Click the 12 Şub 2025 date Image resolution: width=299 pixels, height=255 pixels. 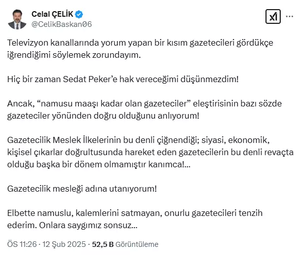(64, 244)
